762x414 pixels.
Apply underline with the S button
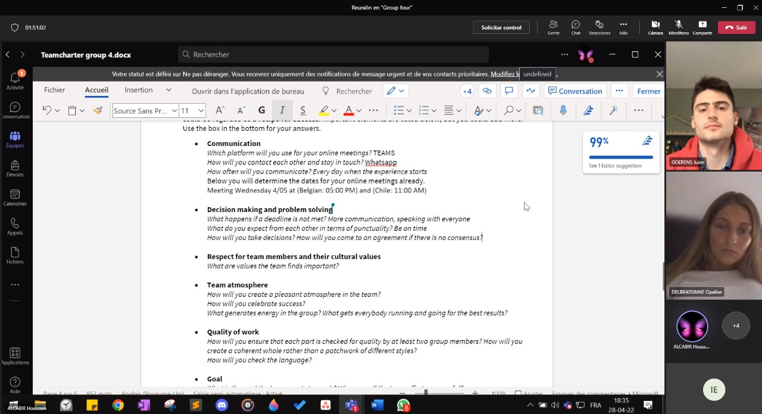click(x=302, y=110)
